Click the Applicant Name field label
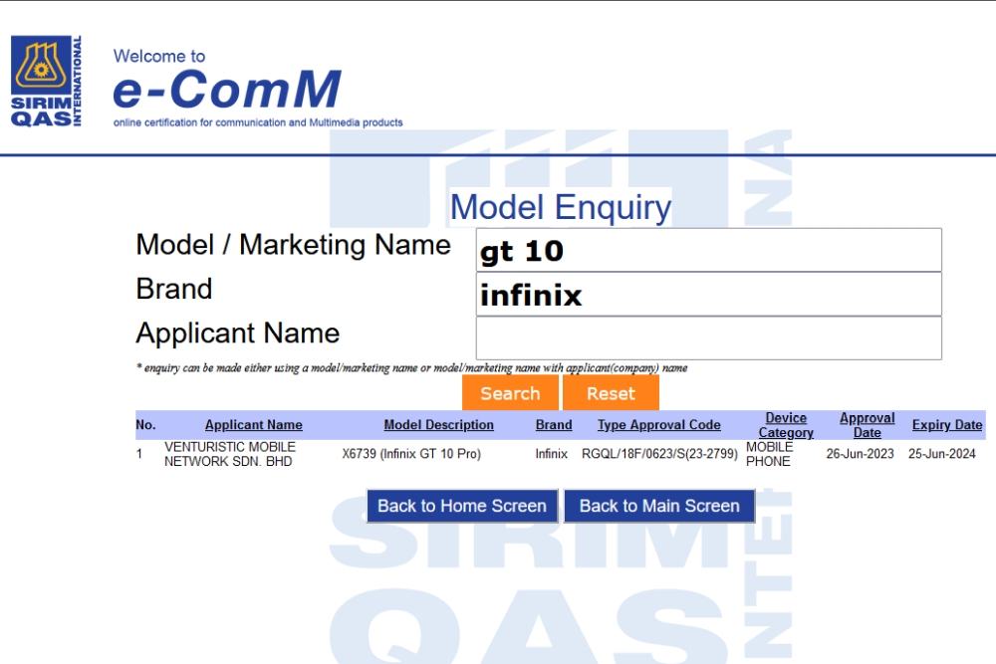Viewport: 996px width, 664px height. tap(238, 333)
